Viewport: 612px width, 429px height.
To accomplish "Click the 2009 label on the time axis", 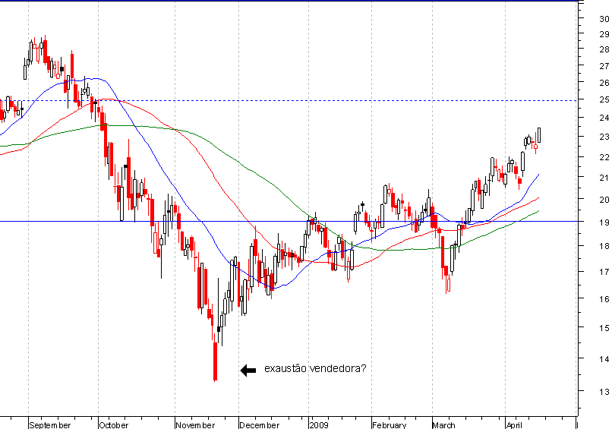I will 319,425.
